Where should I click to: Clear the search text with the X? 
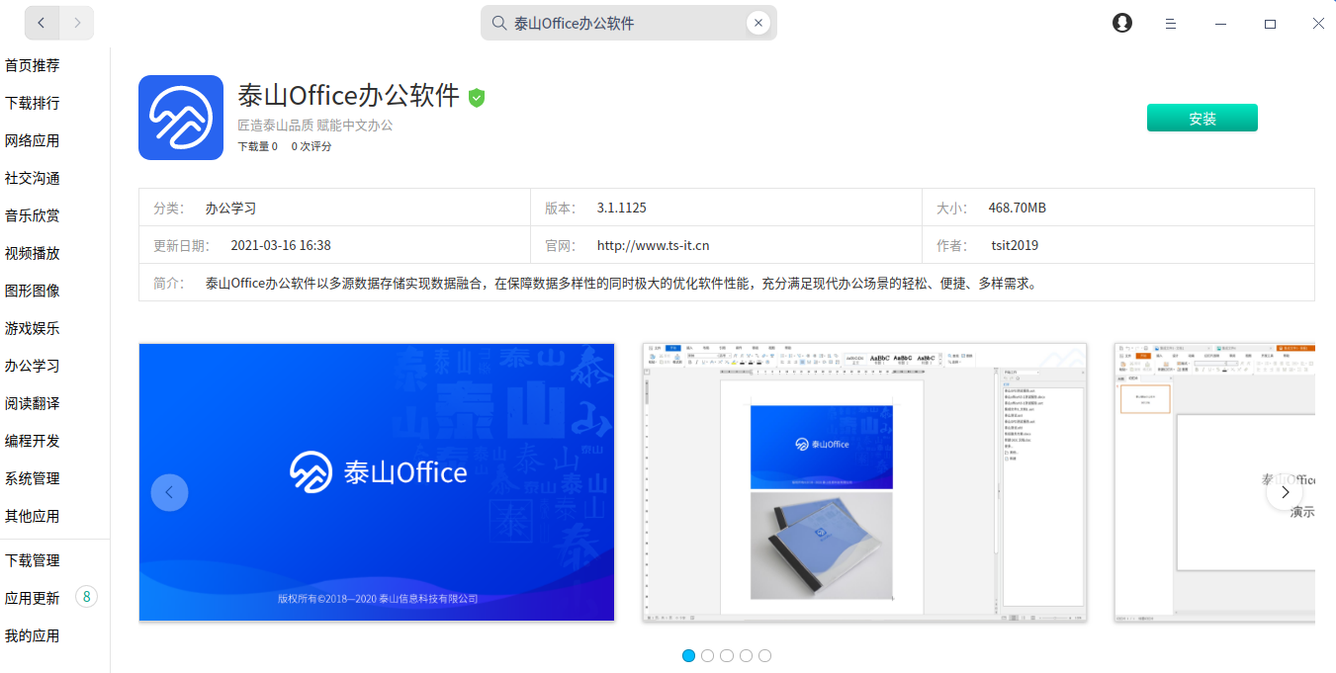pos(758,23)
